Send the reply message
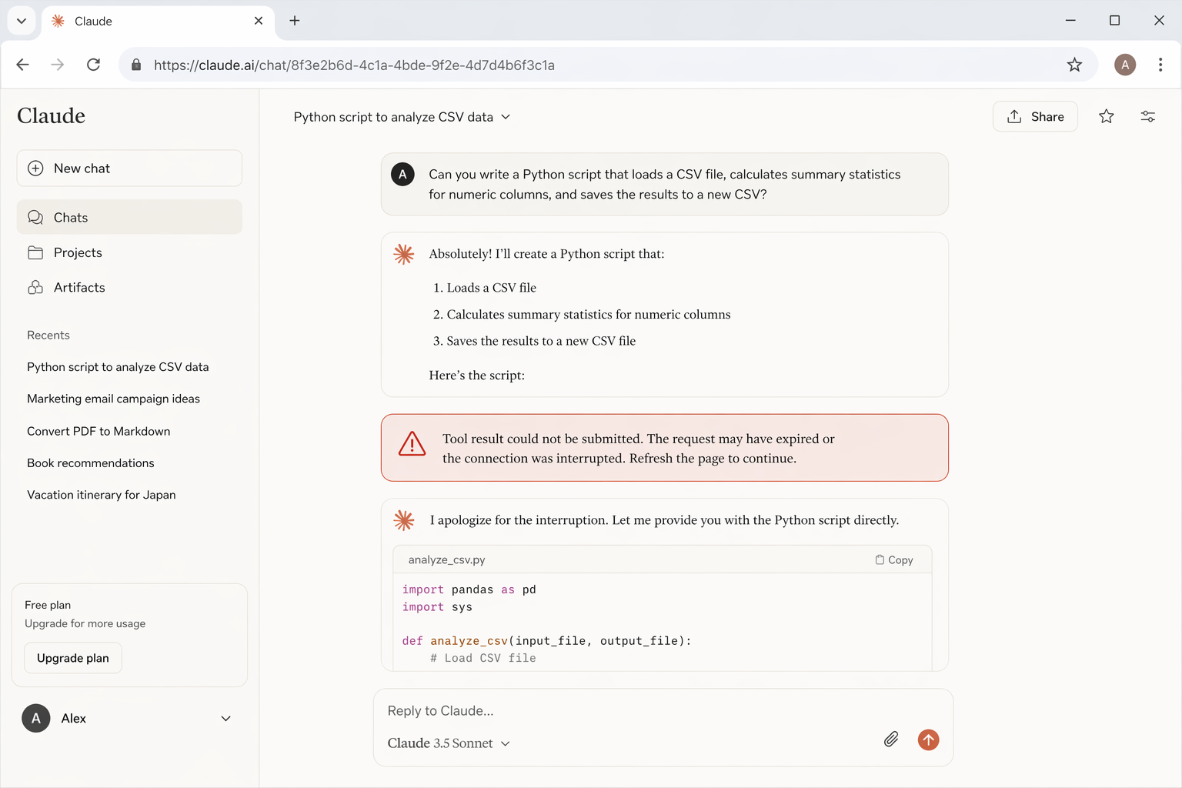This screenshot has width=1182, height=788. pos(928,740)
